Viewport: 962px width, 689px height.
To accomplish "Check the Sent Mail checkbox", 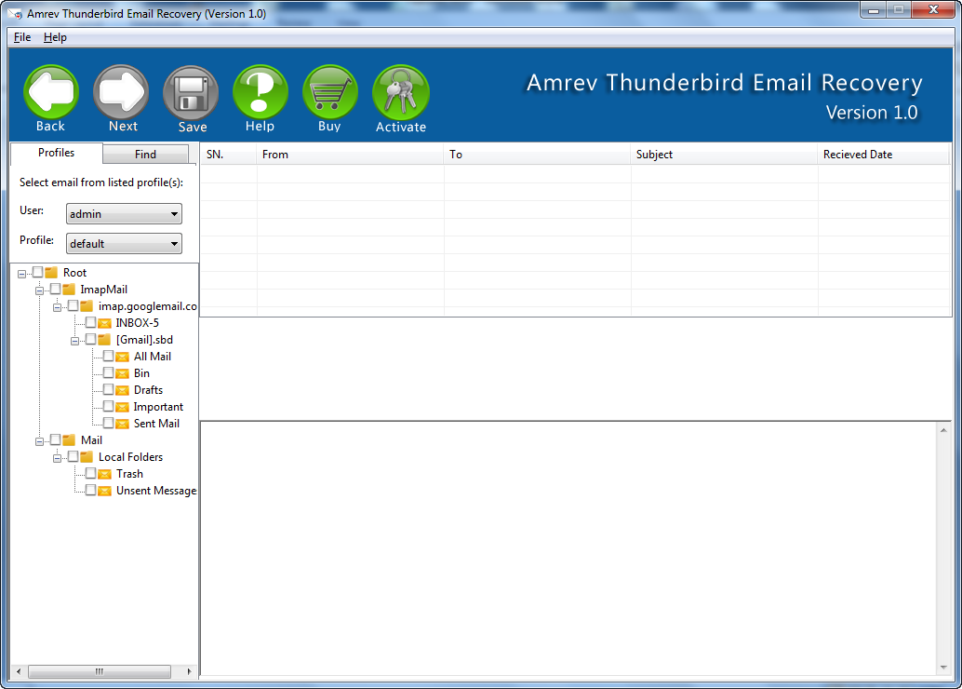I will pyautogui.click(x=109, y=423).
